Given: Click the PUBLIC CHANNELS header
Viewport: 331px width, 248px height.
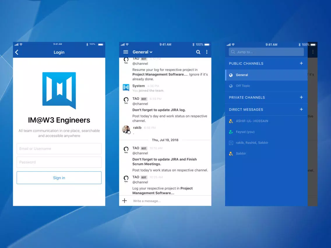Looking at the screenshot, I should point(246,63).
